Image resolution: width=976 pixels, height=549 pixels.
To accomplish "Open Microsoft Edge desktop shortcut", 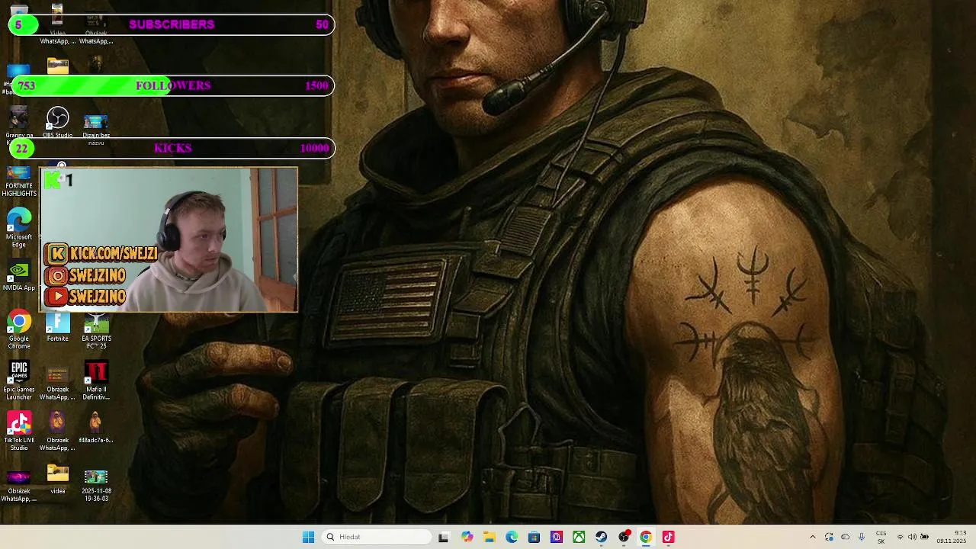I will 19,228.
